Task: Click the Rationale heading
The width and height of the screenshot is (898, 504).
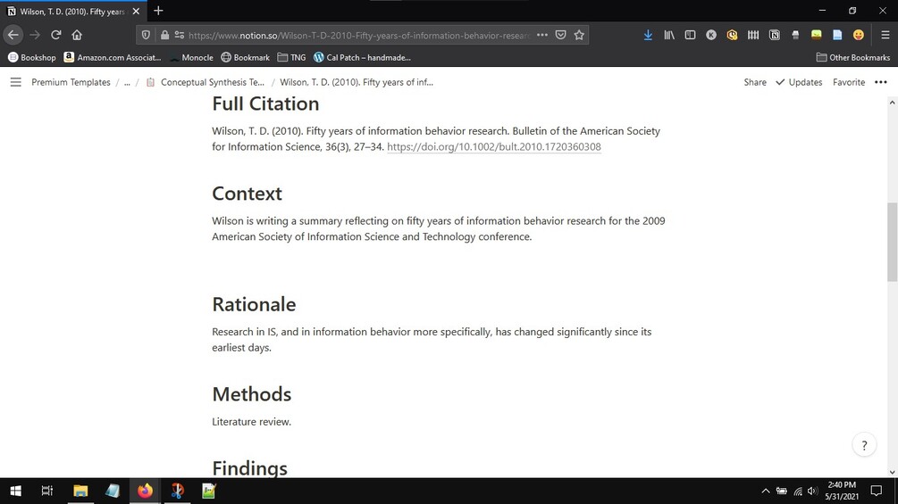Action: pos(254,304)
